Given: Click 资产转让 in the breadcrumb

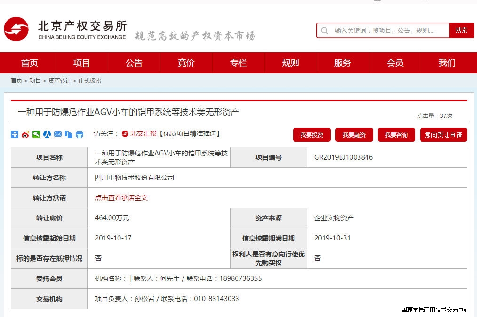Looking at the screenshot, I should 60,81.
